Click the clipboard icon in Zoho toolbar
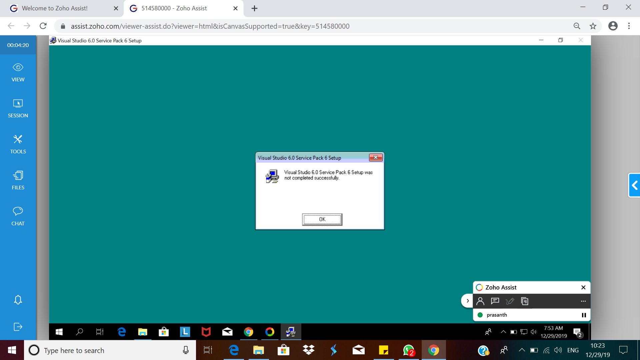This screenshot has width=640, height=360. (524, 301)
